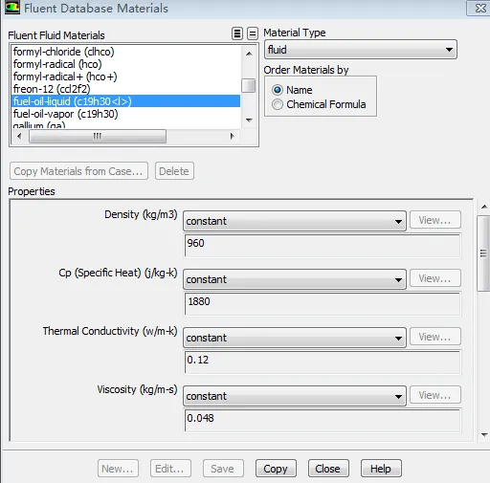Close the Fluent Database Materials dialog via X
The width and height of the screenshot is (490, 483).
point(480,8)
